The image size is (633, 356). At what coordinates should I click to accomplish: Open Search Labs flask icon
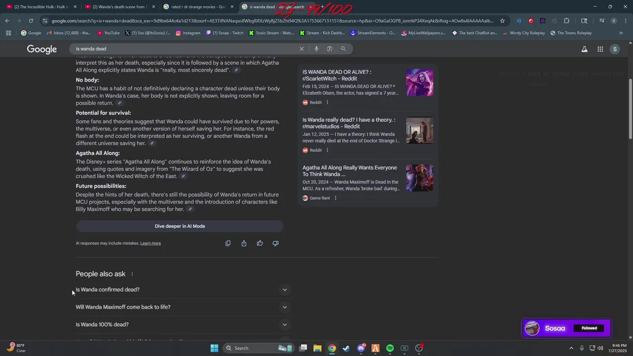pyautogui.click(x=585, y=49)
